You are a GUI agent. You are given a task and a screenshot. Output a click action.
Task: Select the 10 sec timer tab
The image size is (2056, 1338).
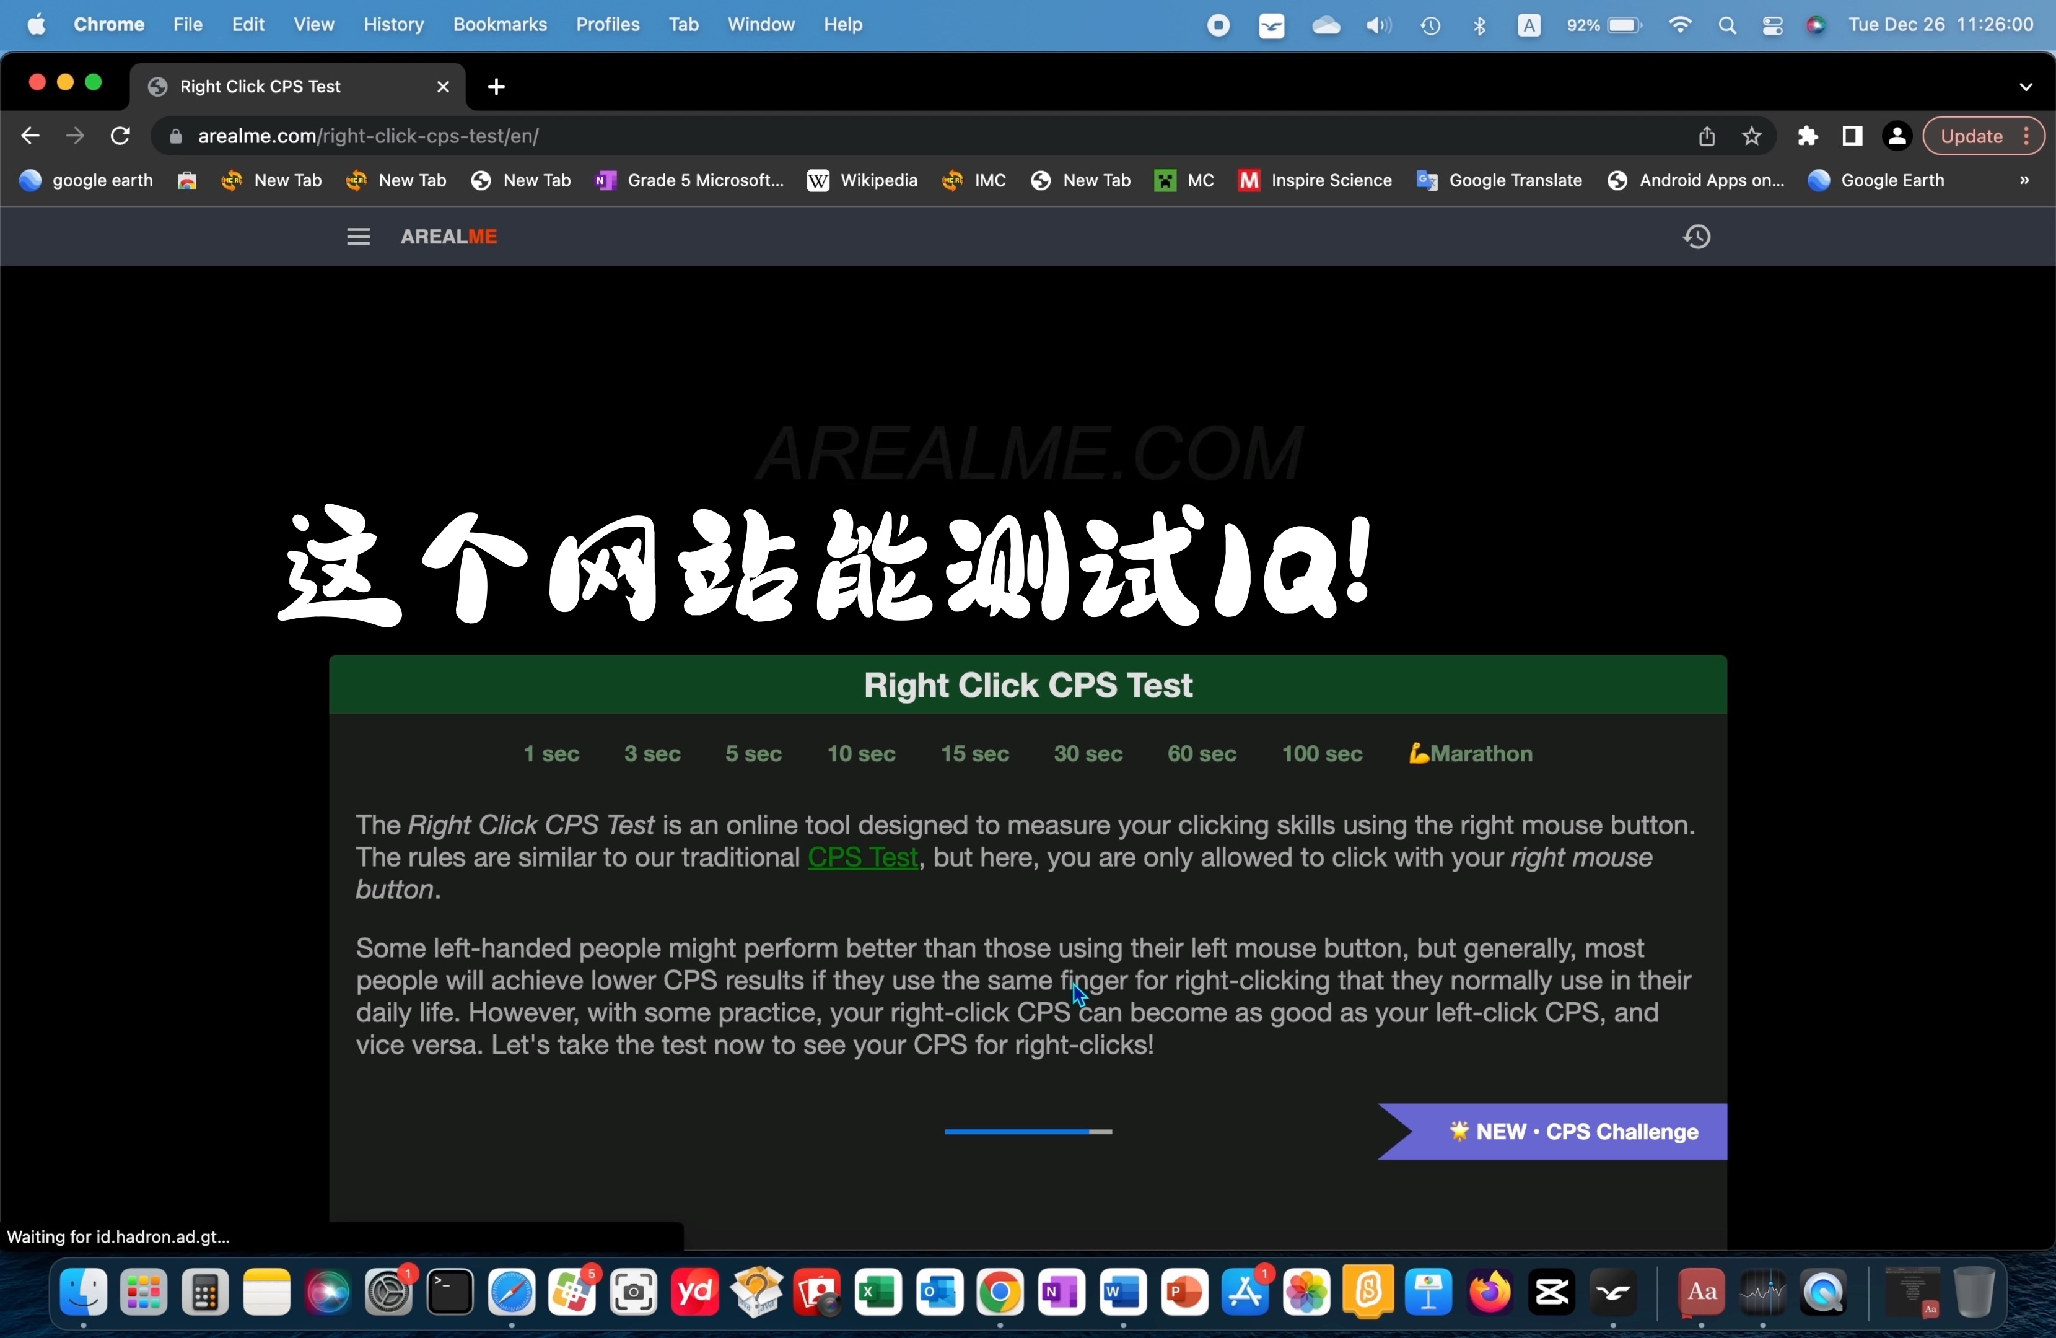(x=860, y=752)
